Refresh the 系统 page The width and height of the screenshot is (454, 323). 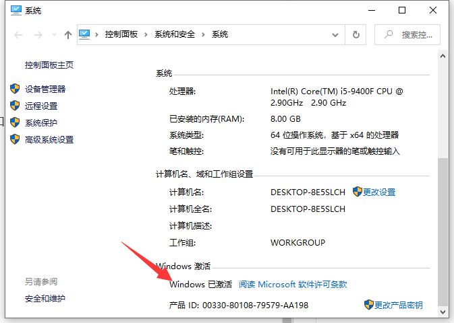pyautogui.click(x=356, y=34)
